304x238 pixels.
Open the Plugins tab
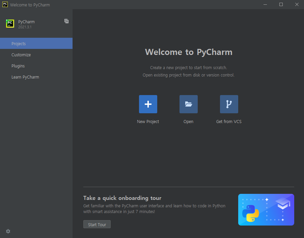click(x=36, y=66)
